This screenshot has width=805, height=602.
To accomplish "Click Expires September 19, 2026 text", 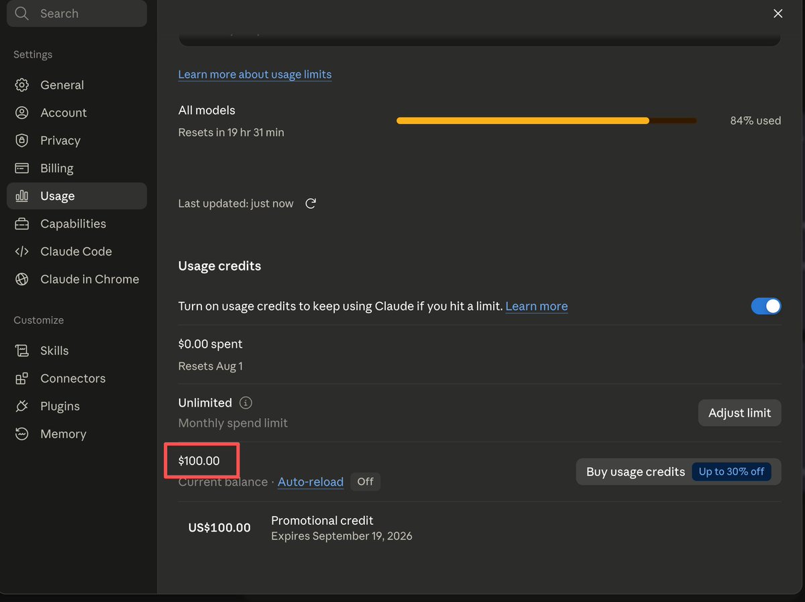I will (341, 536).
